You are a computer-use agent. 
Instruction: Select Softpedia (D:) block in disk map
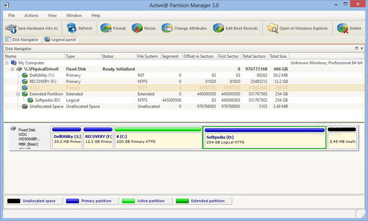point(264,138)
